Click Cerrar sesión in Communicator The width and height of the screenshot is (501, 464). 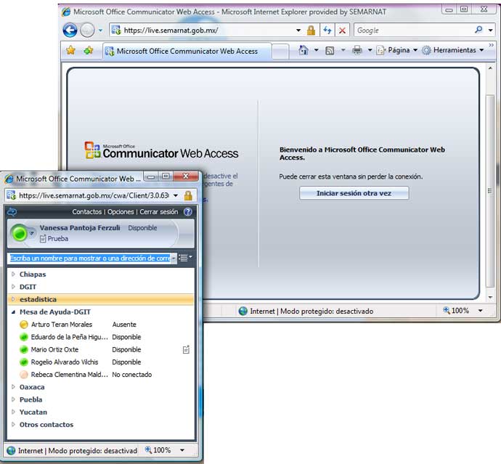pyautogui.click(x=159, y=212)
